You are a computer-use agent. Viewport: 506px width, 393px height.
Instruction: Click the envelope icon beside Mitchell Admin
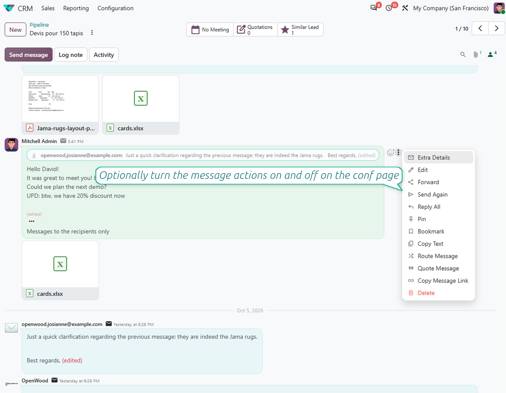pos(63,141)
